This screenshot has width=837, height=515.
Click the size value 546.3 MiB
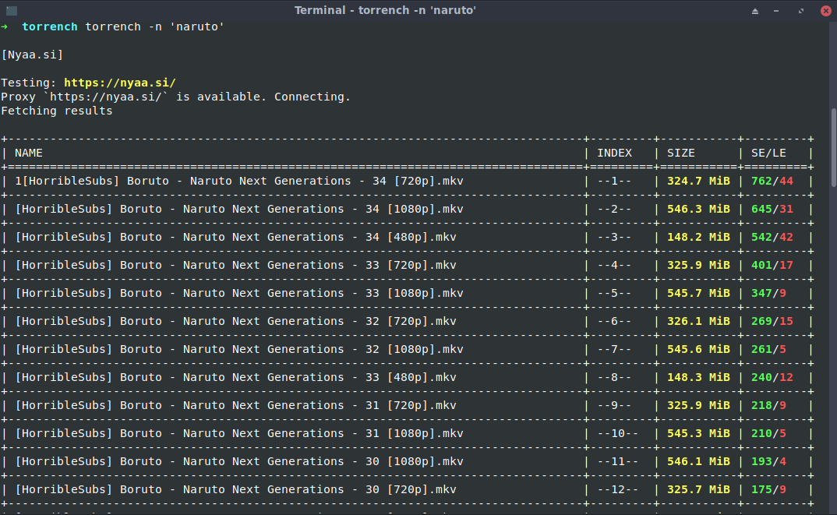[x=698, y=209]
